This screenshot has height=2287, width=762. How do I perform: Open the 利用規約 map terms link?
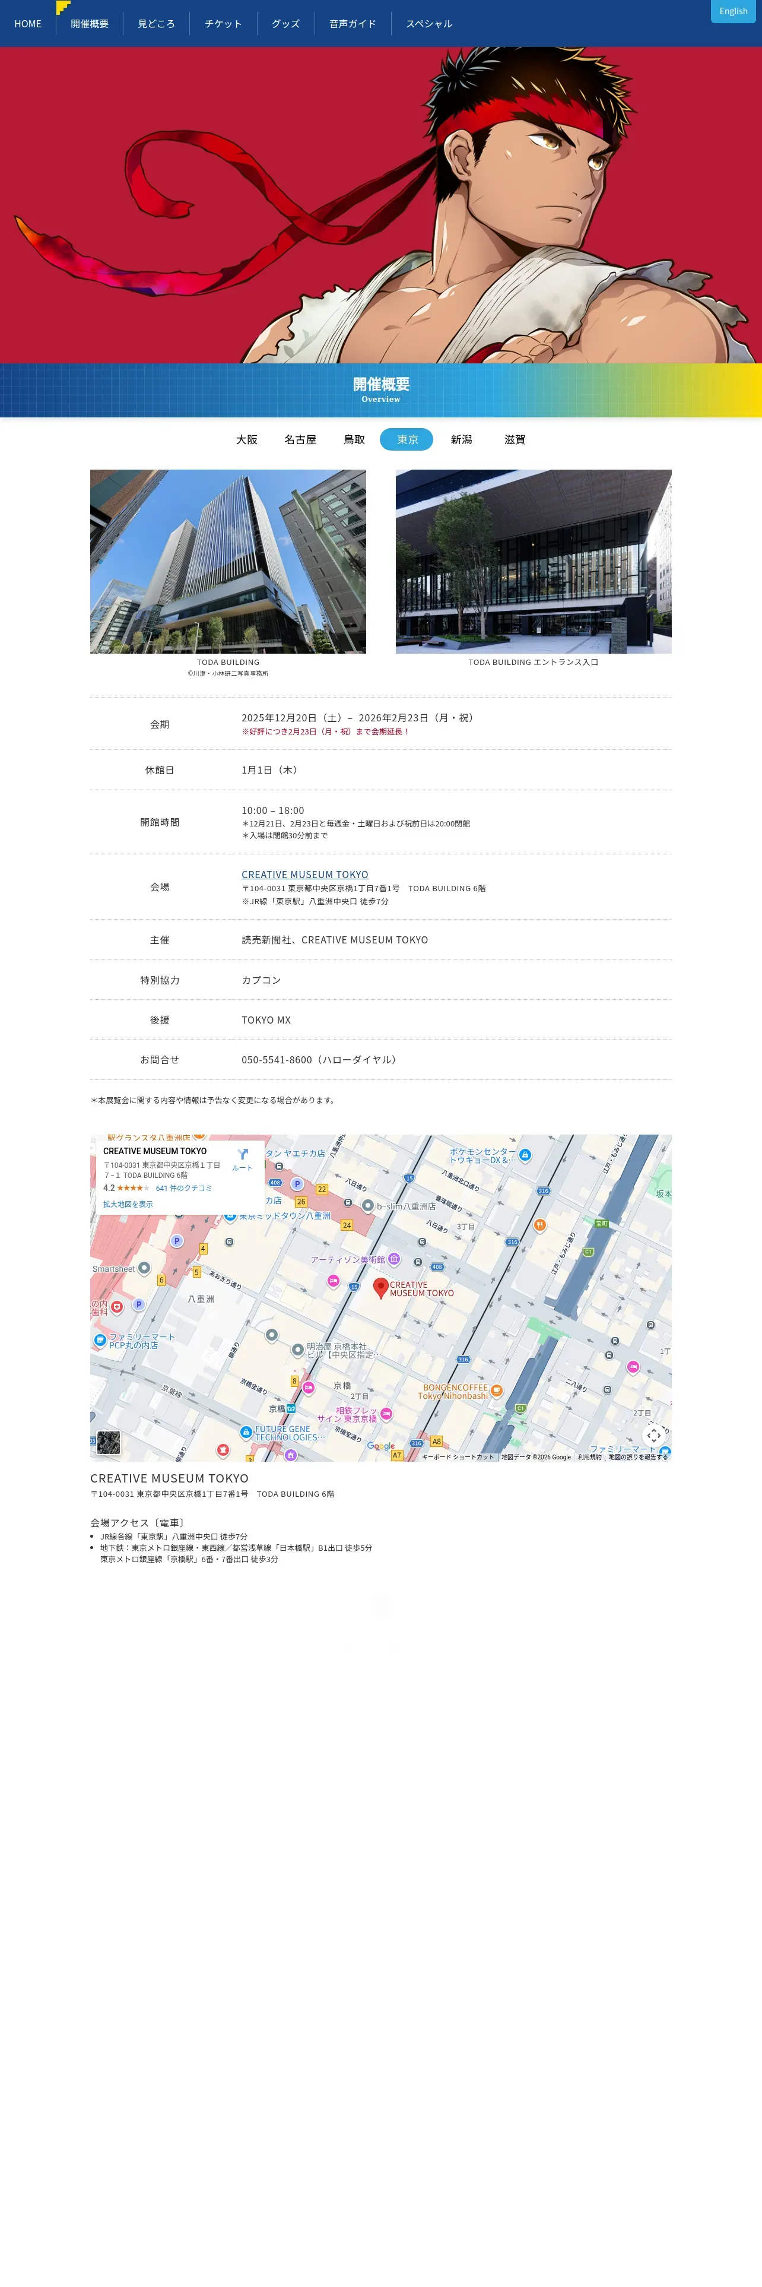pyautogui.click(x=589, y=1457)
